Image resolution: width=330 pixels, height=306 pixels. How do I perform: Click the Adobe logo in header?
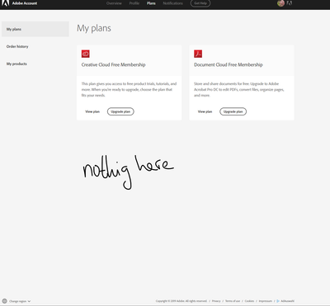coord(5,3)
